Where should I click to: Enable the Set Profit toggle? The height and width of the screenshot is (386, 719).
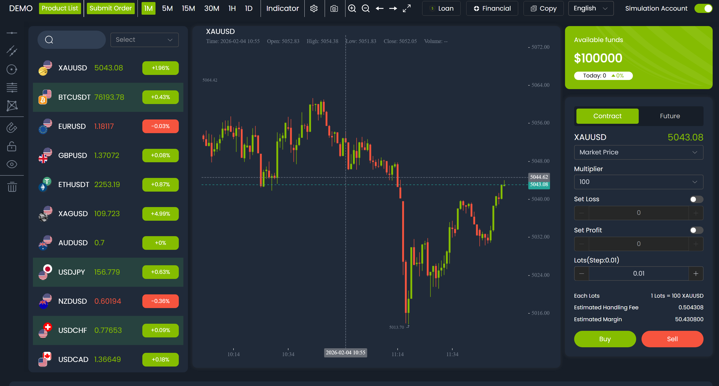(x=696, y=230)
